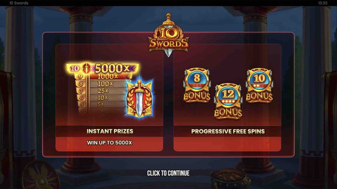Screen dimensions: 337x189
Task: Click the 10x prize ladder row
Action: tap(101, 98)
